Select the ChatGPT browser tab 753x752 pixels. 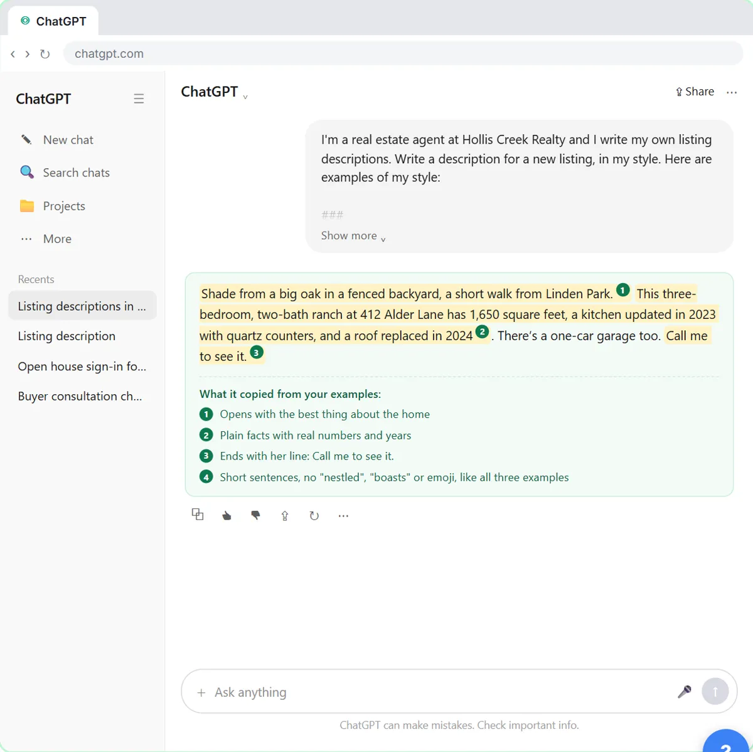pos(53,21)
